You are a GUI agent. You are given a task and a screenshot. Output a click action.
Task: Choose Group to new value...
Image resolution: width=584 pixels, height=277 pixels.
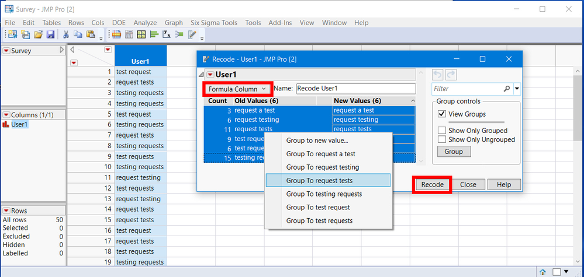pos(328,141)
